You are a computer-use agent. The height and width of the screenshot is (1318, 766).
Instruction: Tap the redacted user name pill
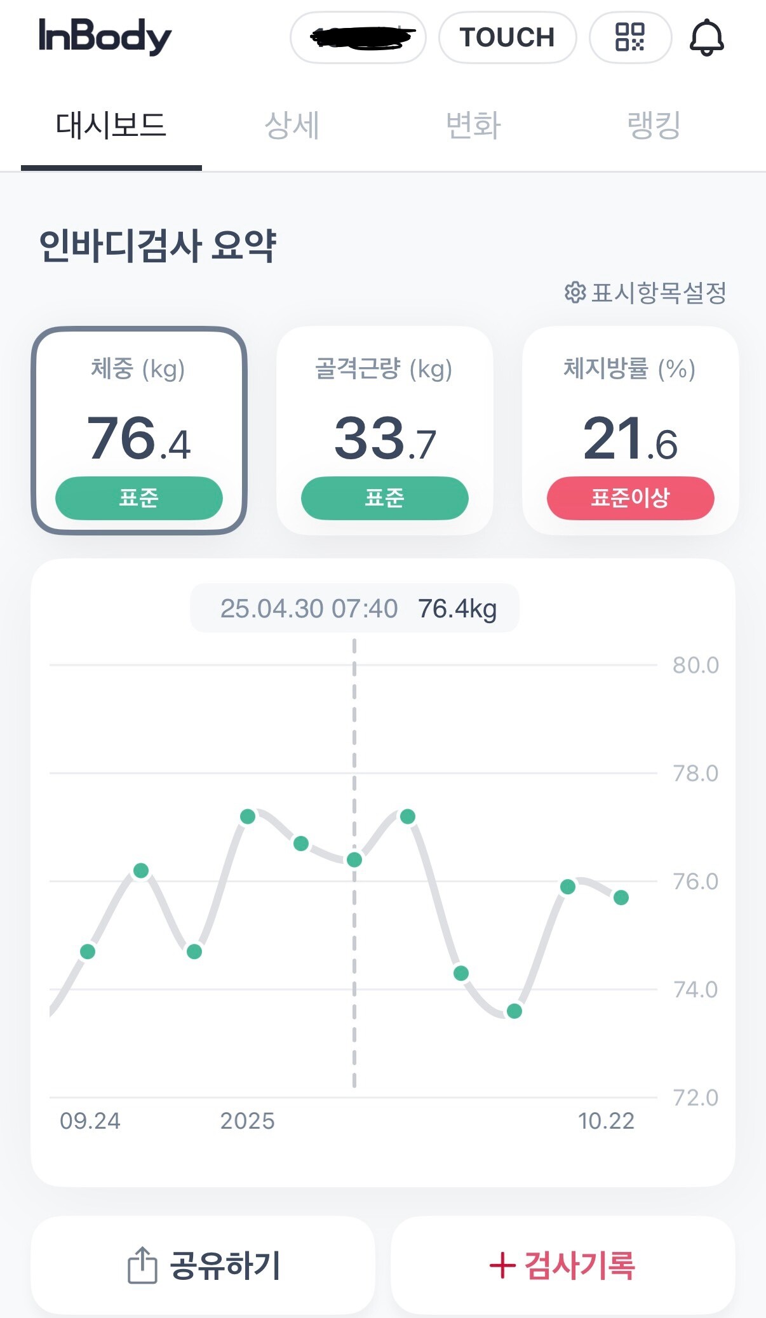click(x=358, y=37)
